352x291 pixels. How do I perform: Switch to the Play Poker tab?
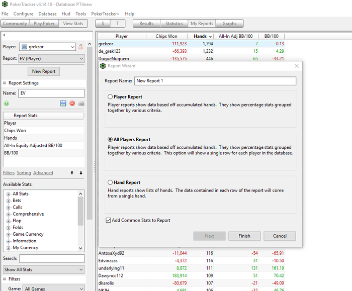[x=44, y=23]
